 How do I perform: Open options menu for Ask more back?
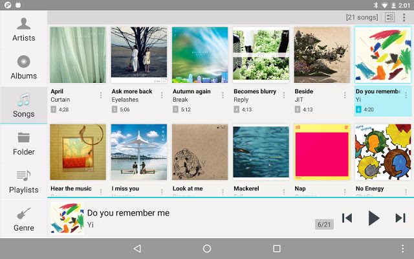tap(162, 95)
